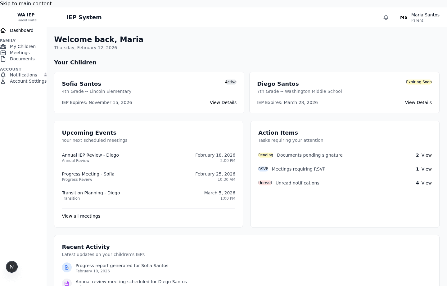Open the Meetings sidebar menu item
This screenshot has width=447, height=286.
20,53
